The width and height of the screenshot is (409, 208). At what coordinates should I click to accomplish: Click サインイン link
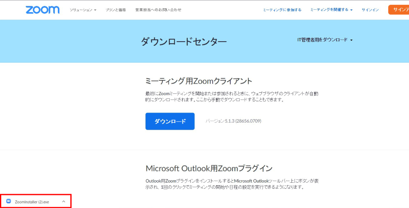click(370, 10)
